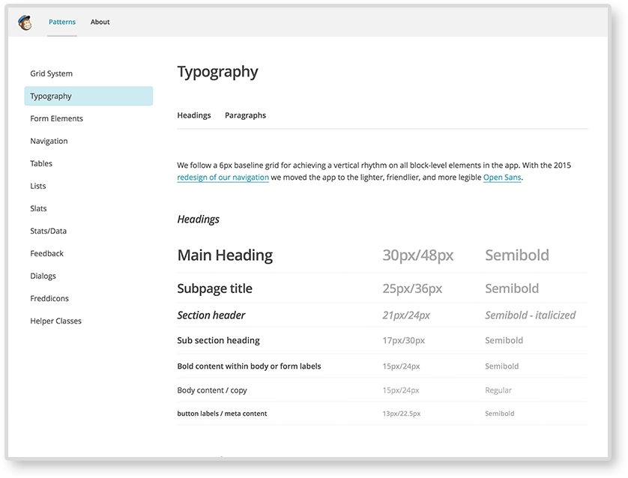Viewport: 628px width, 478px height.
Task: Open the Lists section
Action: click(38, 186)
